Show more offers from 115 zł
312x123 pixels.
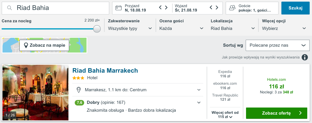click(225, 115)
